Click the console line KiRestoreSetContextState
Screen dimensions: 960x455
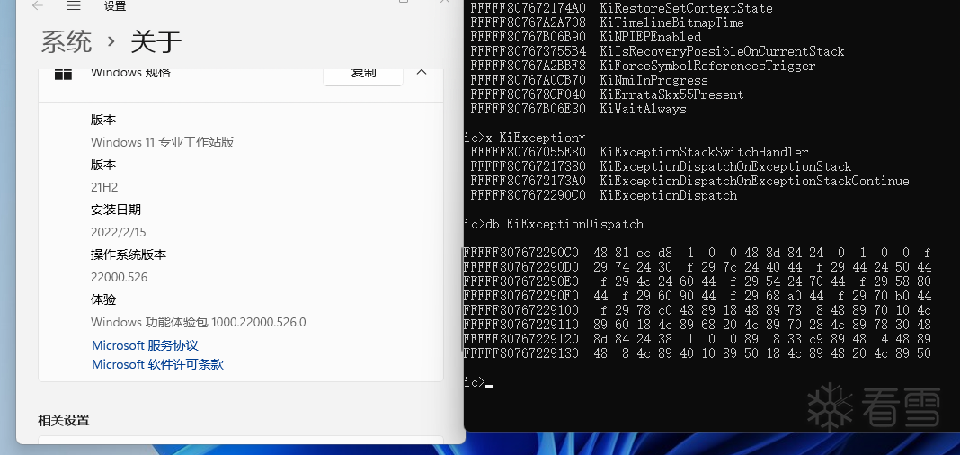coord(621,9)
